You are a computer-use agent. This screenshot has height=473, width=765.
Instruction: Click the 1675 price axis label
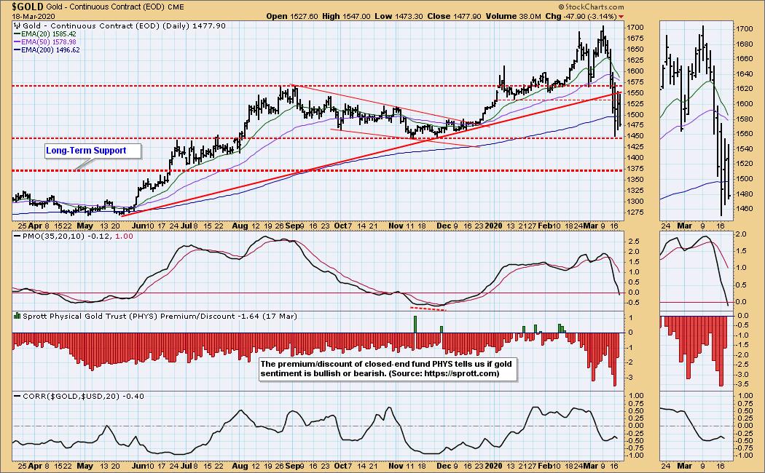tap(635, 39)
